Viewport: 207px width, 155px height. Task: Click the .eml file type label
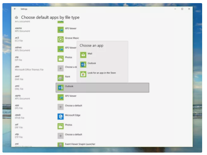tap(17, 86)
